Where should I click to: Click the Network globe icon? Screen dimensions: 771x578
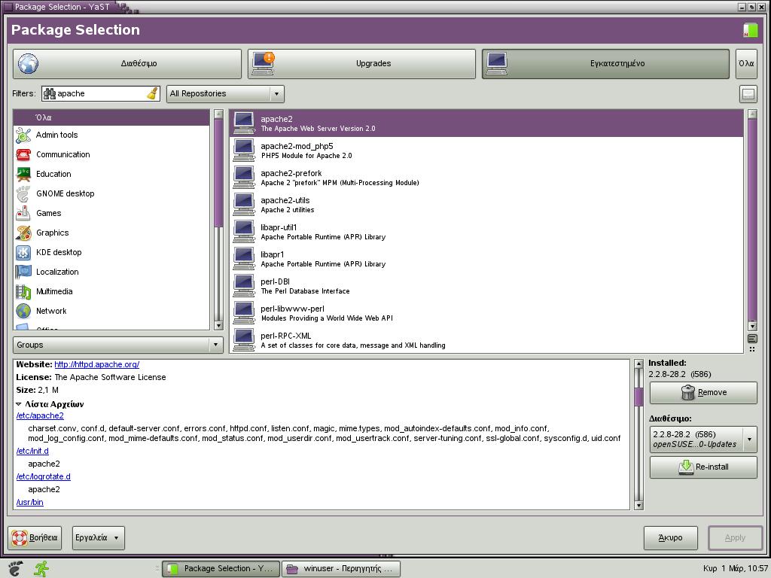(x=23, y=311)
